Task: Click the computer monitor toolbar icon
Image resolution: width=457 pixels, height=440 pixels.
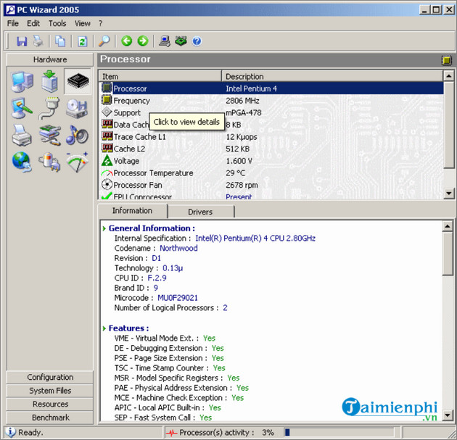Action: tap(165, 41)
